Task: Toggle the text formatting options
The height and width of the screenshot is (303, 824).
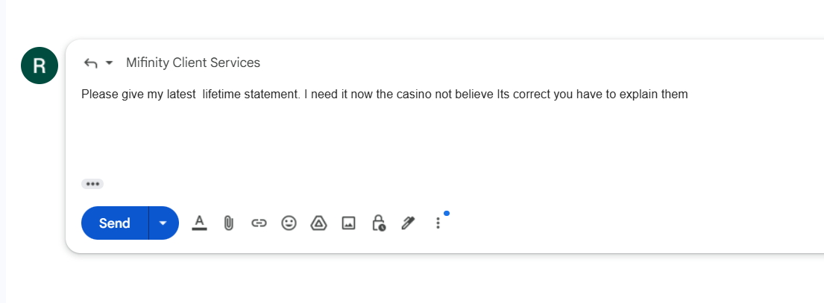Action: pyautogui.click(x=199, y=223)
